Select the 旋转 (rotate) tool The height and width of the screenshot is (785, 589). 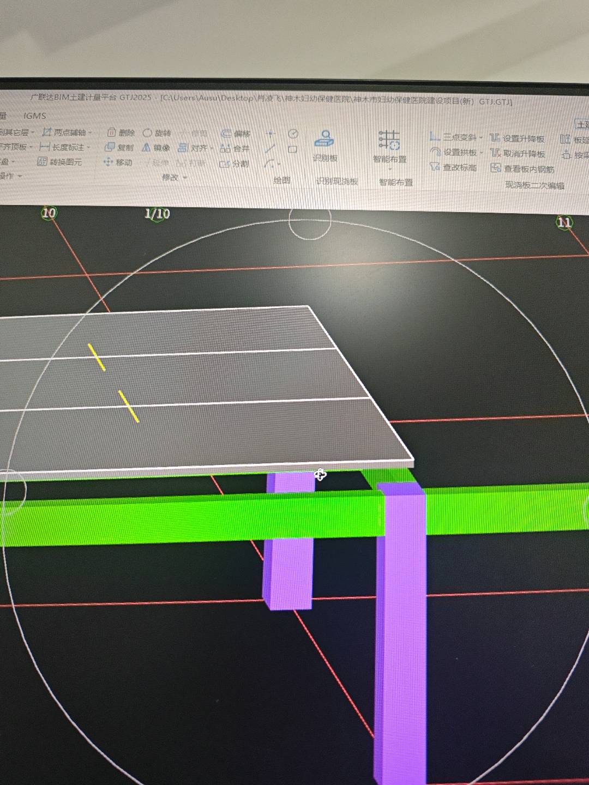[157, 133]
